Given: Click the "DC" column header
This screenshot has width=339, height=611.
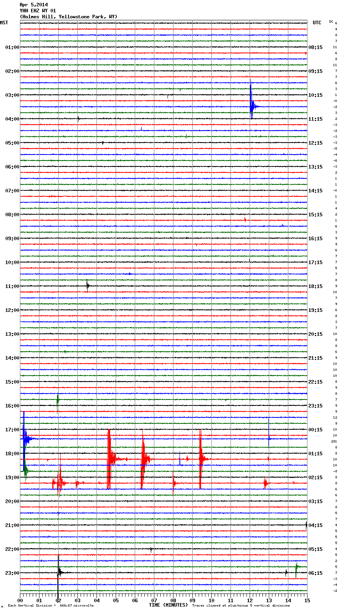Looking at the screenshot, I should (x=331, y=22).
